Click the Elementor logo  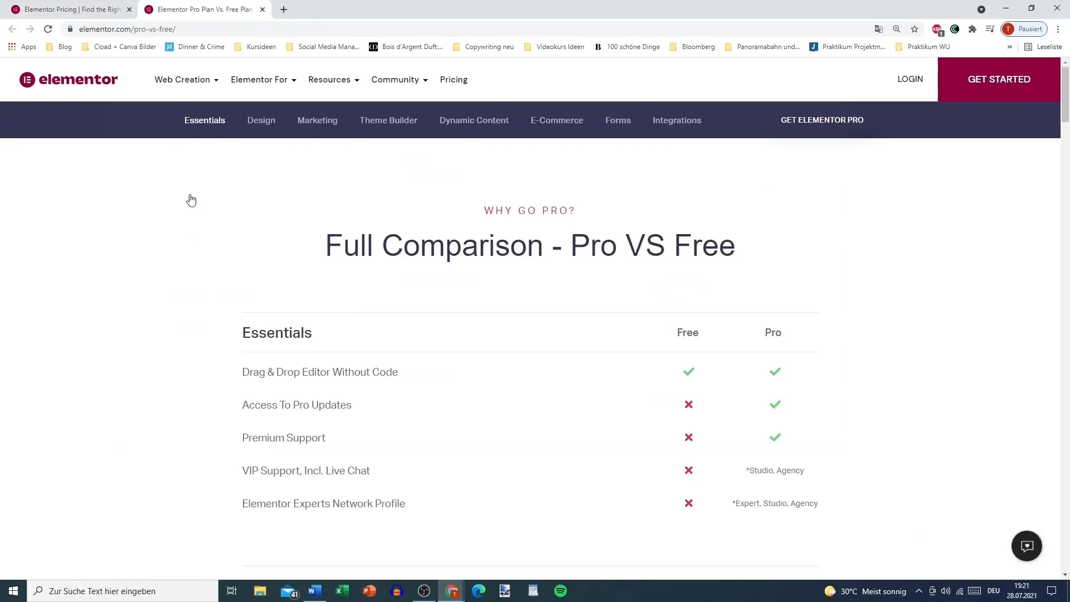69,80
